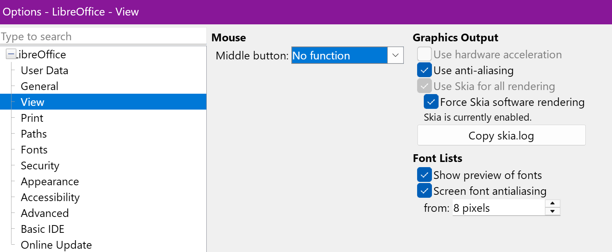
Task: Increase font antialiasing pixel value
Action: (x=552, y=203)
